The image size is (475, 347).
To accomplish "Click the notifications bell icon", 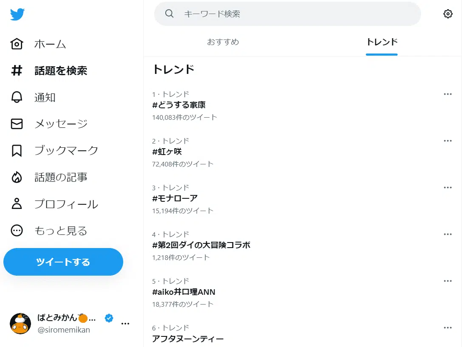I will tap(17, 97).
